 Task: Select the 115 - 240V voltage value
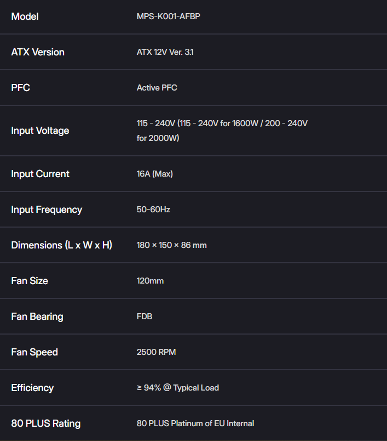222,131
